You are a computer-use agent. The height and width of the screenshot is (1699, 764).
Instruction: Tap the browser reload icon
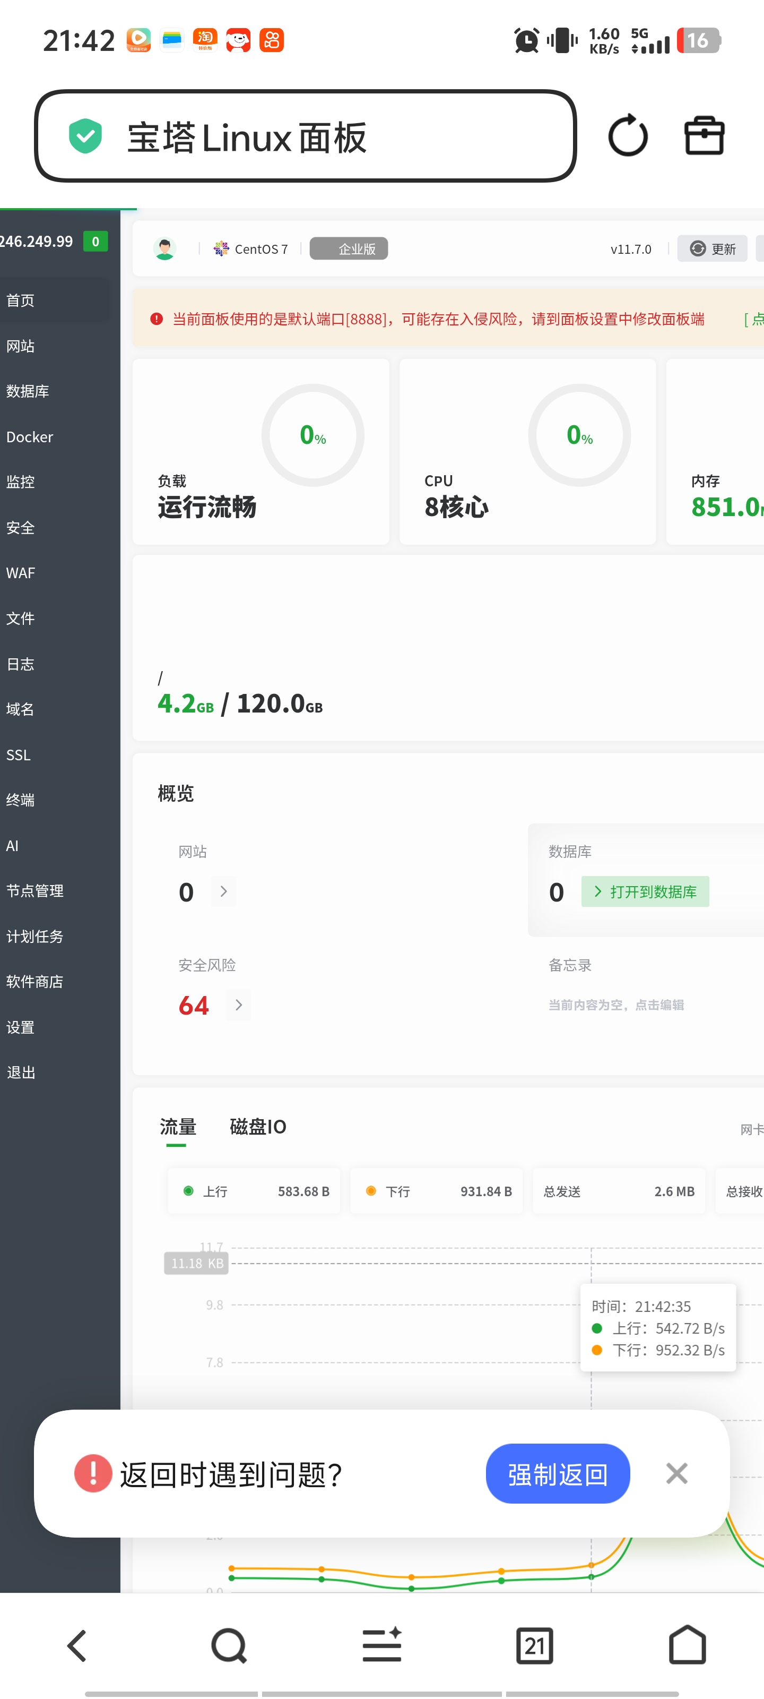click(x=628, y=136)
